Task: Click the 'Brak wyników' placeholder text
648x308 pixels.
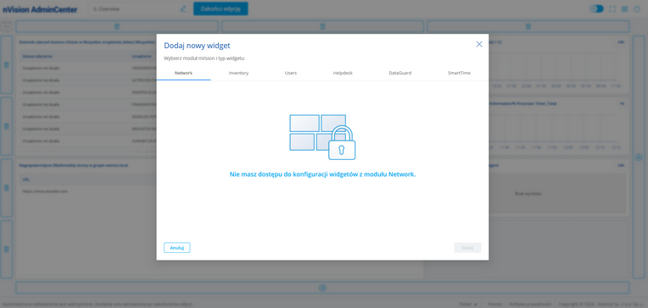Action: (528, 194)
